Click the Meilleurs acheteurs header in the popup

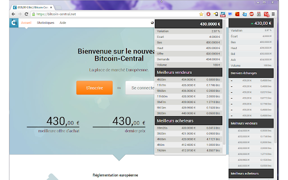pos(189,121)
